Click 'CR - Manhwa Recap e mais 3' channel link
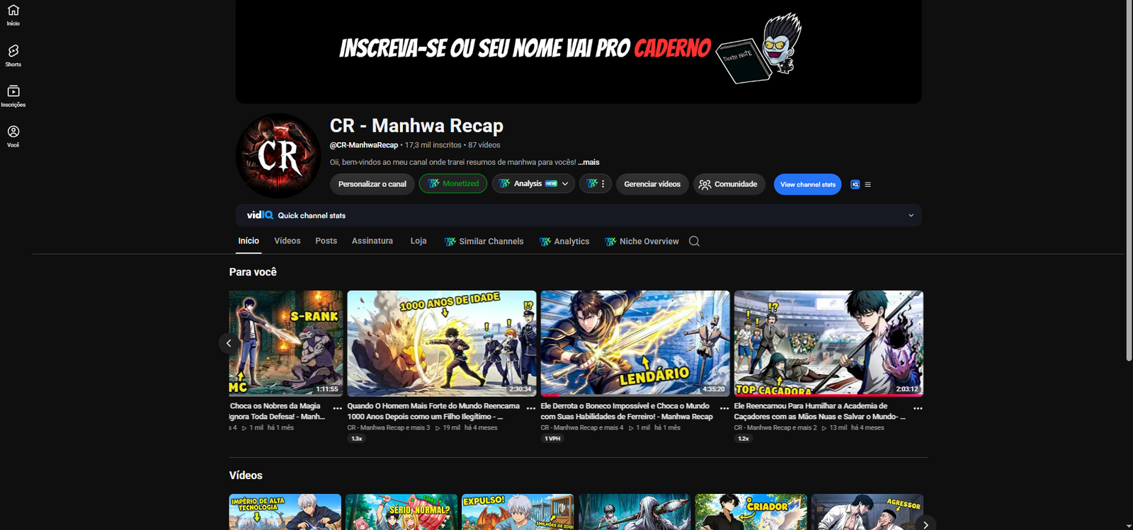Viewport: 1133px width, 530px height. click(x=389, y=428)
